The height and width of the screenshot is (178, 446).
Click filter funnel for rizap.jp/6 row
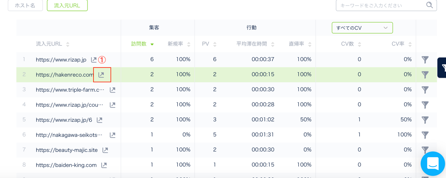[425, 120]
